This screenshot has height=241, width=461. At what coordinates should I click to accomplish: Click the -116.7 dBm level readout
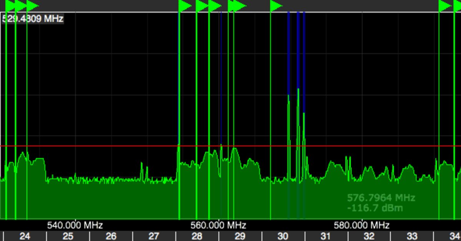coord(375,208)
